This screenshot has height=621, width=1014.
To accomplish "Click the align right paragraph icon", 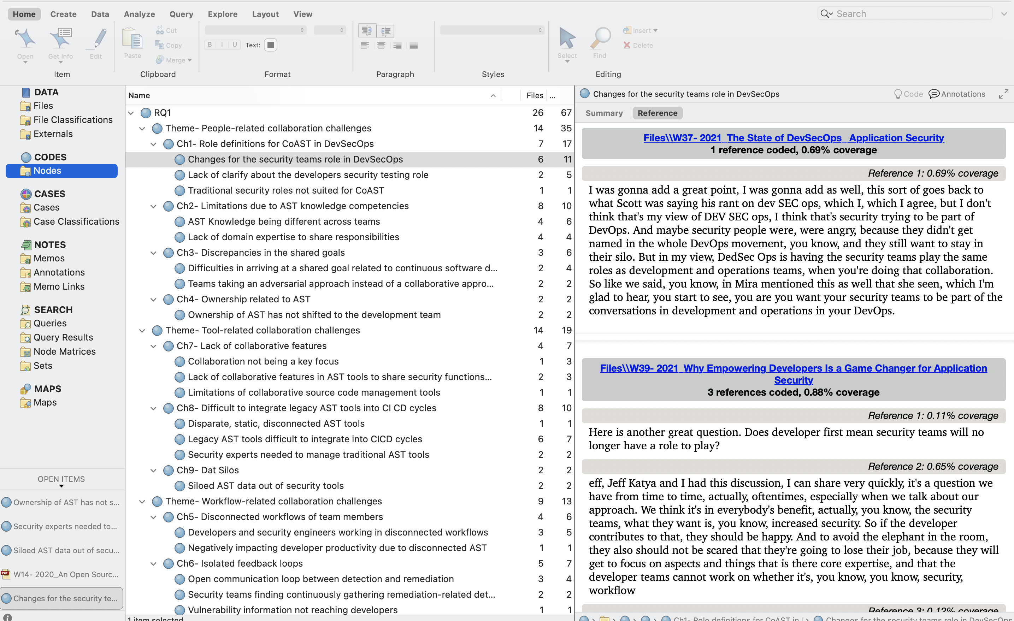I will pyautogui.click(x=397, y=45).
